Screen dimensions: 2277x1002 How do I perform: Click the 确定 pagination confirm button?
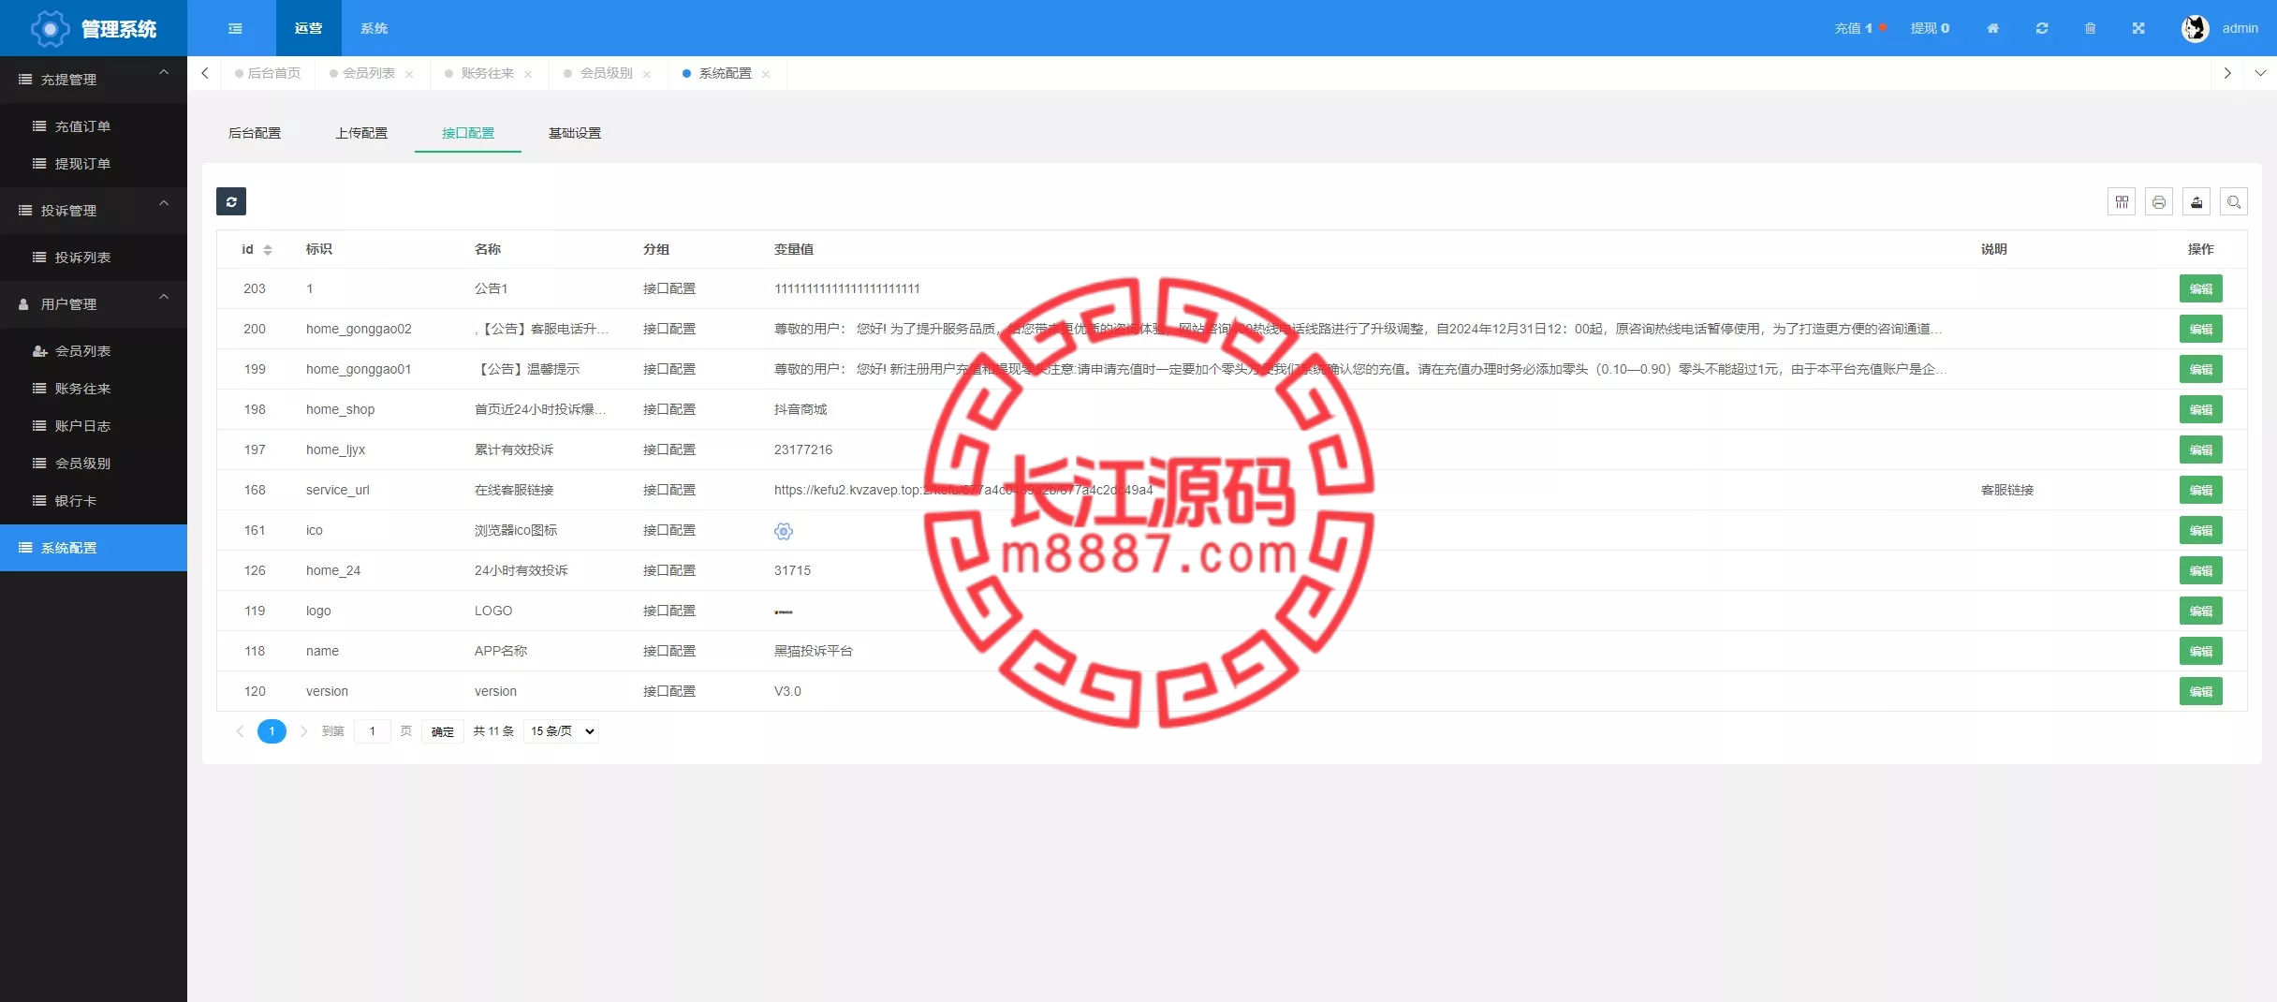(x=442, y=731)
